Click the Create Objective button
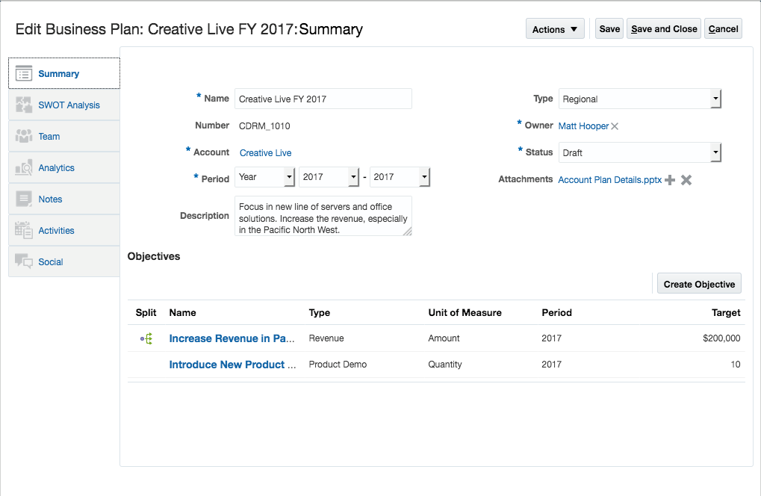761x496 pixels. coord(699,284)
